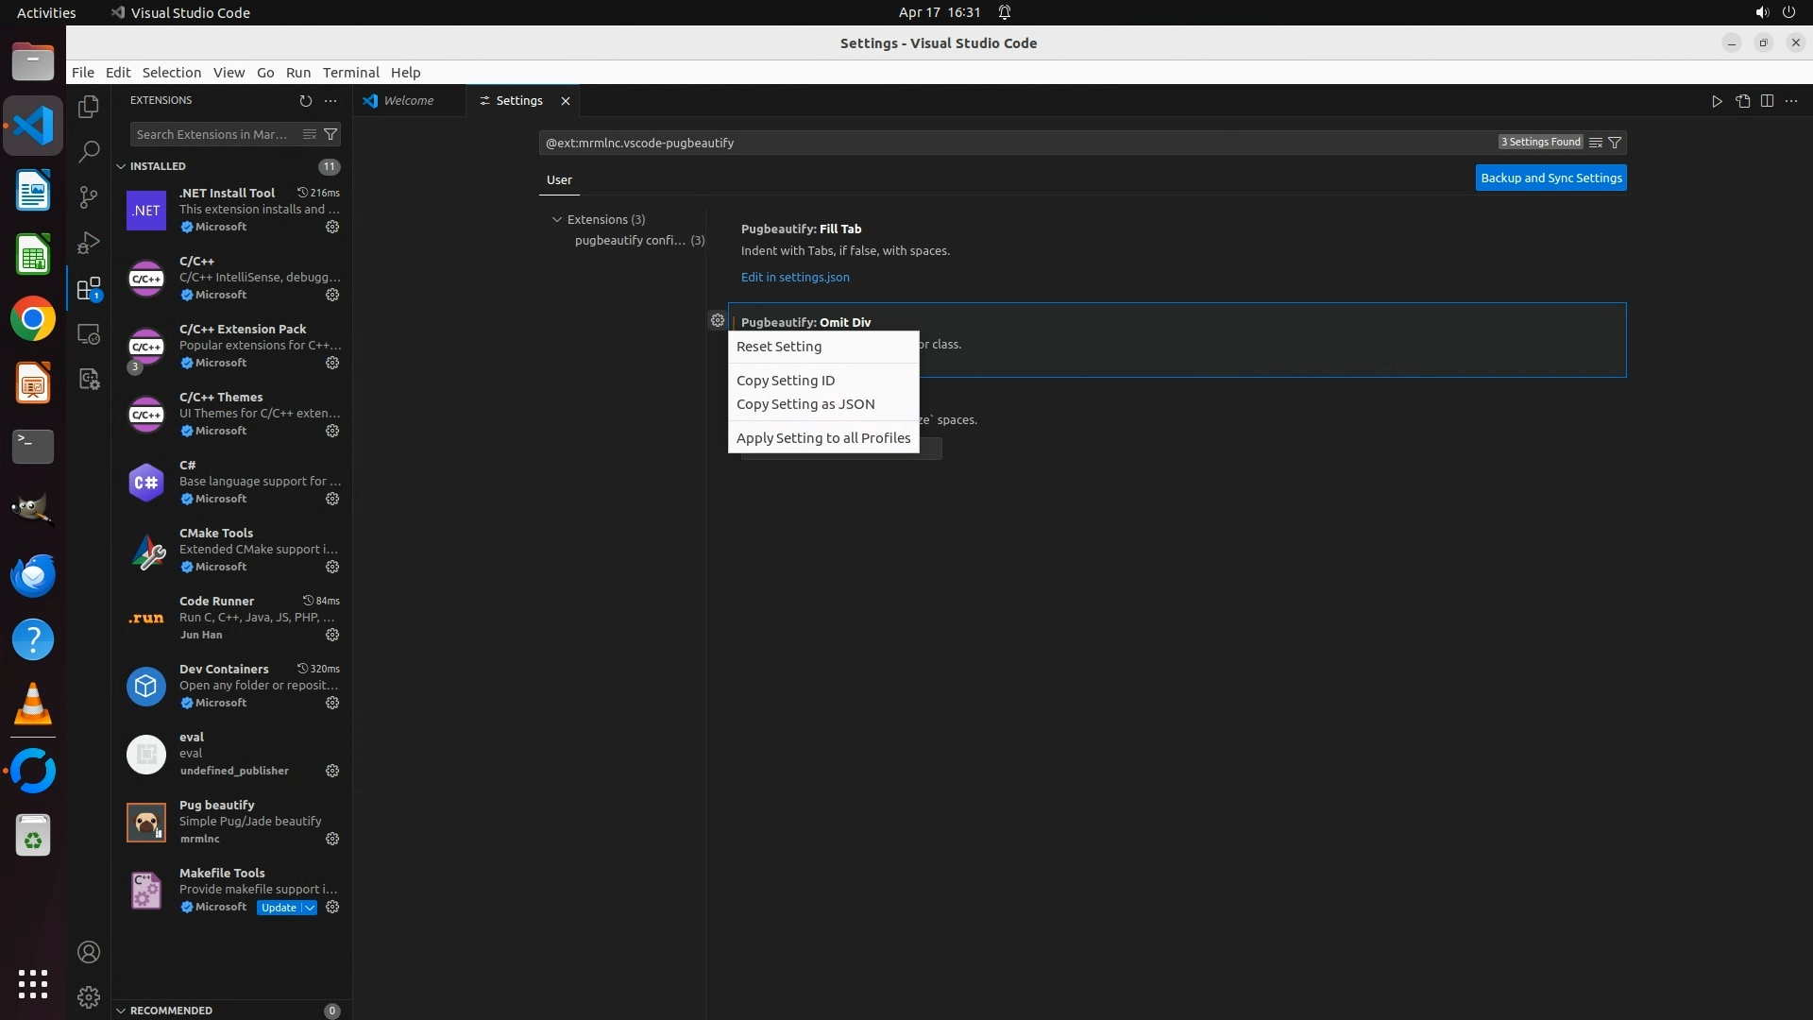Open Run and Debug view
This screenshot has width=1813, height=1020.
[x=89, y=243]
